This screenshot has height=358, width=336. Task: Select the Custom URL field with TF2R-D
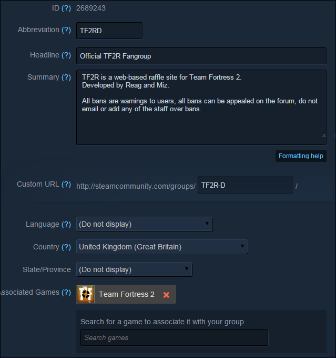click(x=246, y=185)
